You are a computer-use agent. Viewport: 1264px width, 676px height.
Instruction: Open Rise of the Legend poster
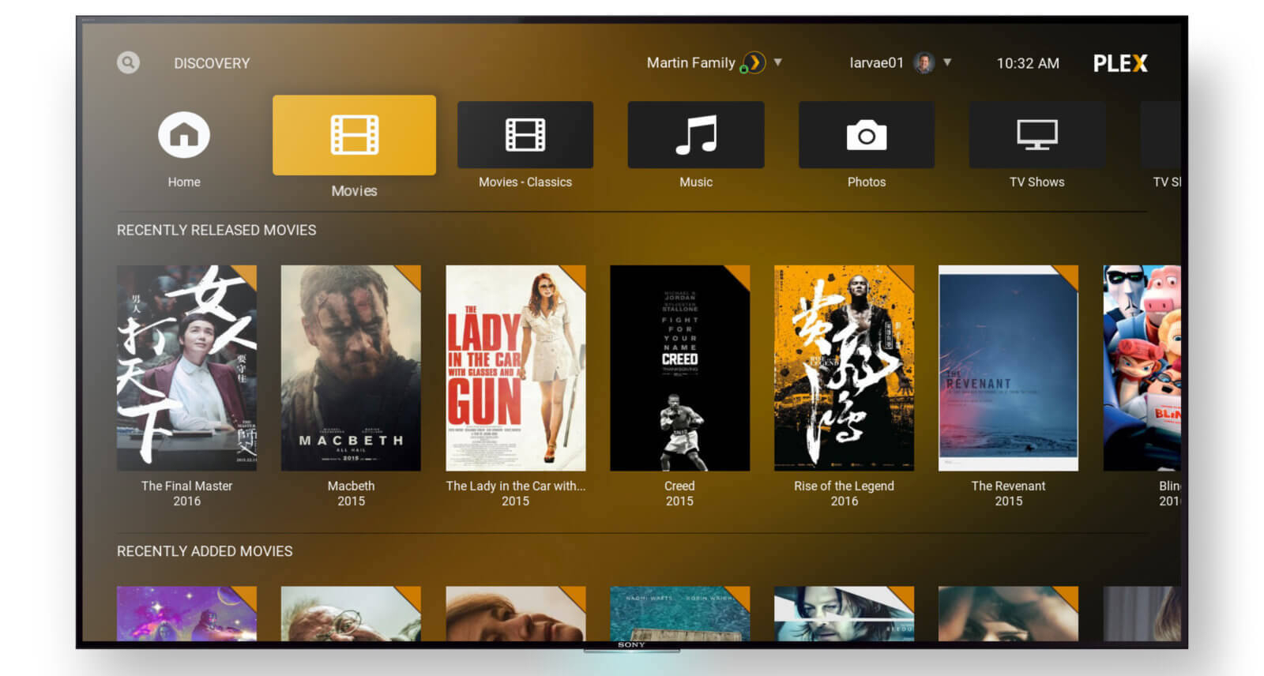pos(844,368)
